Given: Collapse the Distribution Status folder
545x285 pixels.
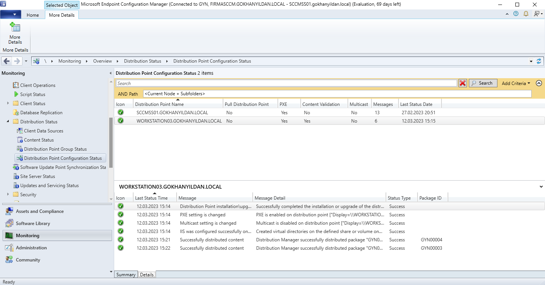Looking at the screenshot, I should [x=8, y=121].
